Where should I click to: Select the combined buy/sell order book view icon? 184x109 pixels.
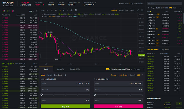click(4, 11)
